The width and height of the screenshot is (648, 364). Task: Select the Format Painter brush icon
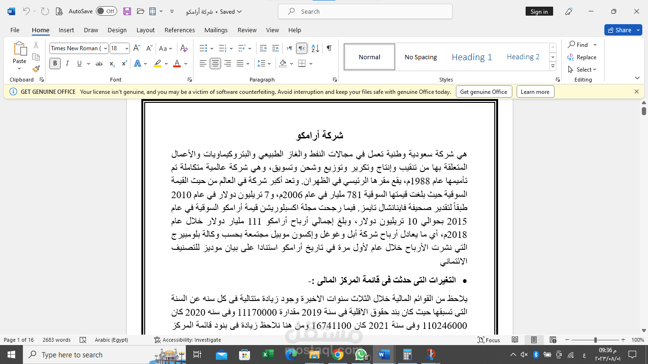36,69
